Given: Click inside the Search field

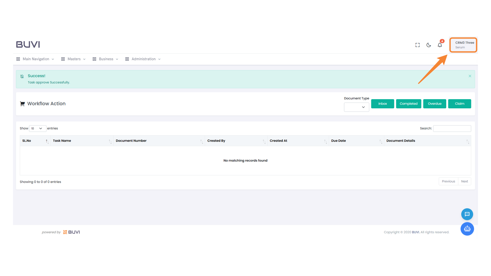Looking at the screenshot, I should click(452, 128).
